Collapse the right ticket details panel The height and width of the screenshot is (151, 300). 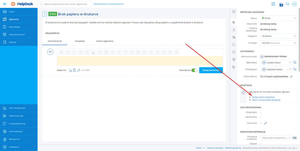tap(234, 12)
